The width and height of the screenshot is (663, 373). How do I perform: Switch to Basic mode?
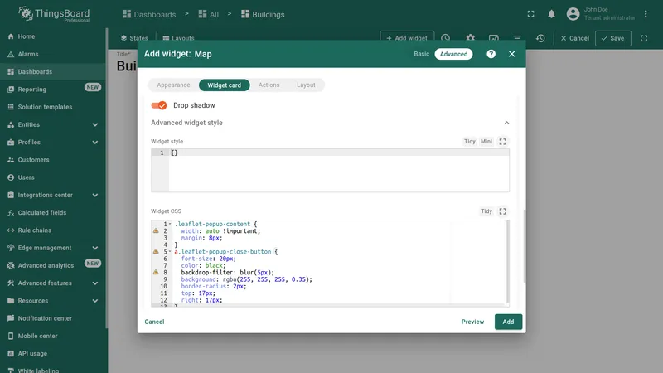pos(421,54)
